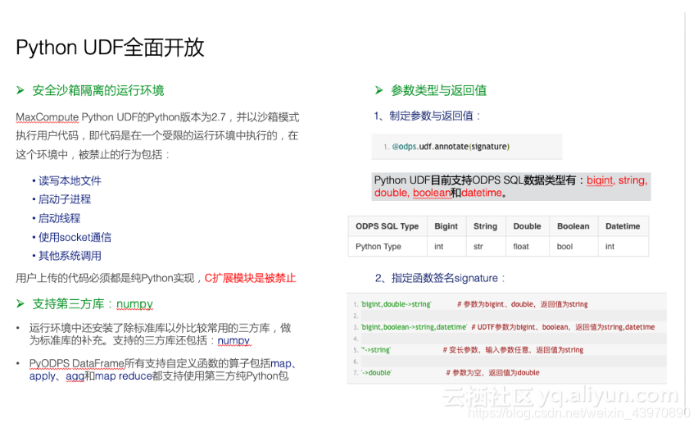This screenshot has height=428, width=698.
Task: Click the green arrow bullet beside 支持第三方库
Action: [20, 303]
